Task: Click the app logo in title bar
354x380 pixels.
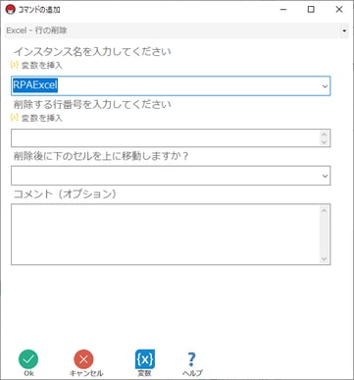Action: tap(11, 10)
